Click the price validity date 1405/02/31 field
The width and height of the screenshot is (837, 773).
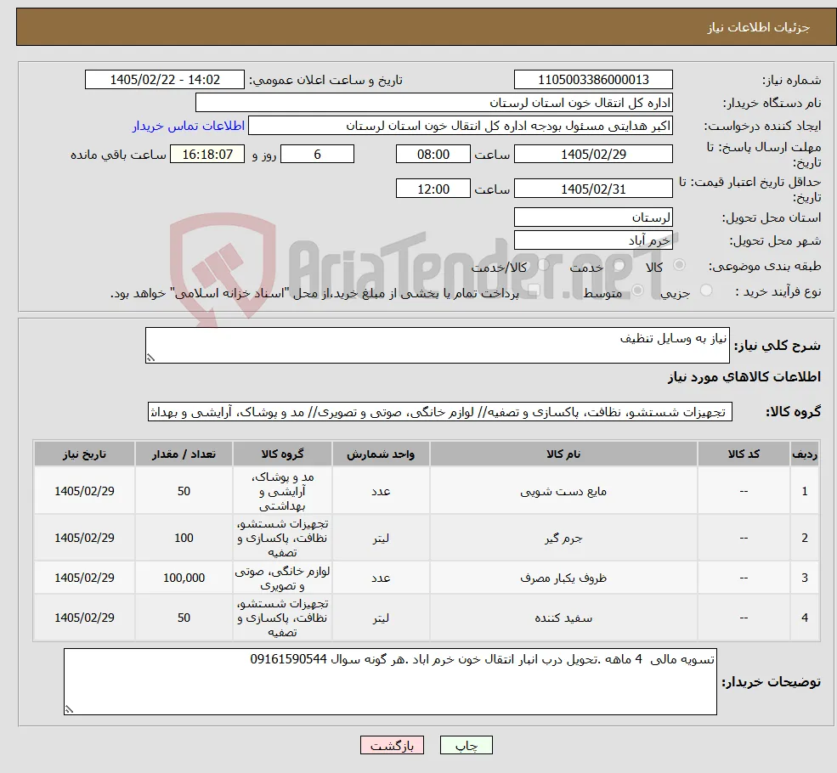593,189
